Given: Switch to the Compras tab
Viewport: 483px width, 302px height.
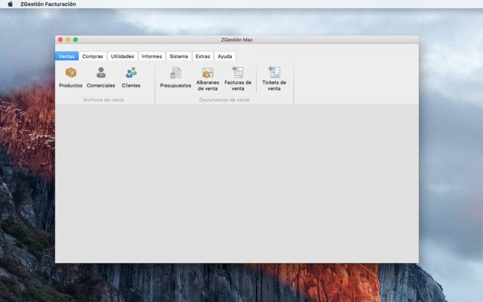Looking at the screenshot, I should (92, 56).
